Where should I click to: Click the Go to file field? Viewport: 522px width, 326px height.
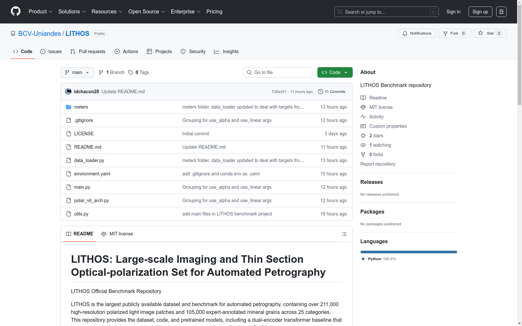pos(277,72)
